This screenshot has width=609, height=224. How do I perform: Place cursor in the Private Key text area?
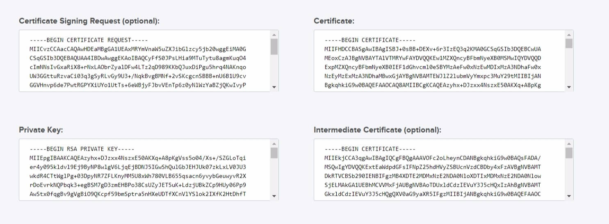click(144, 170)
